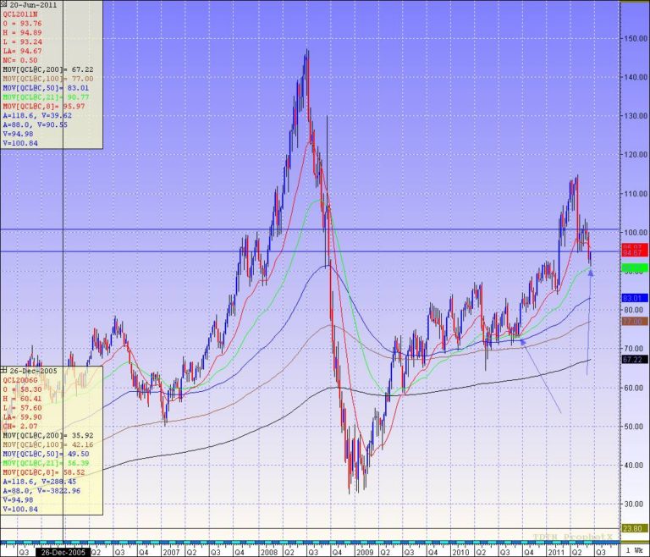Click the 26-Dec-2005 date cursor label
Screen dimensions: 650x557
coord(64,550)
